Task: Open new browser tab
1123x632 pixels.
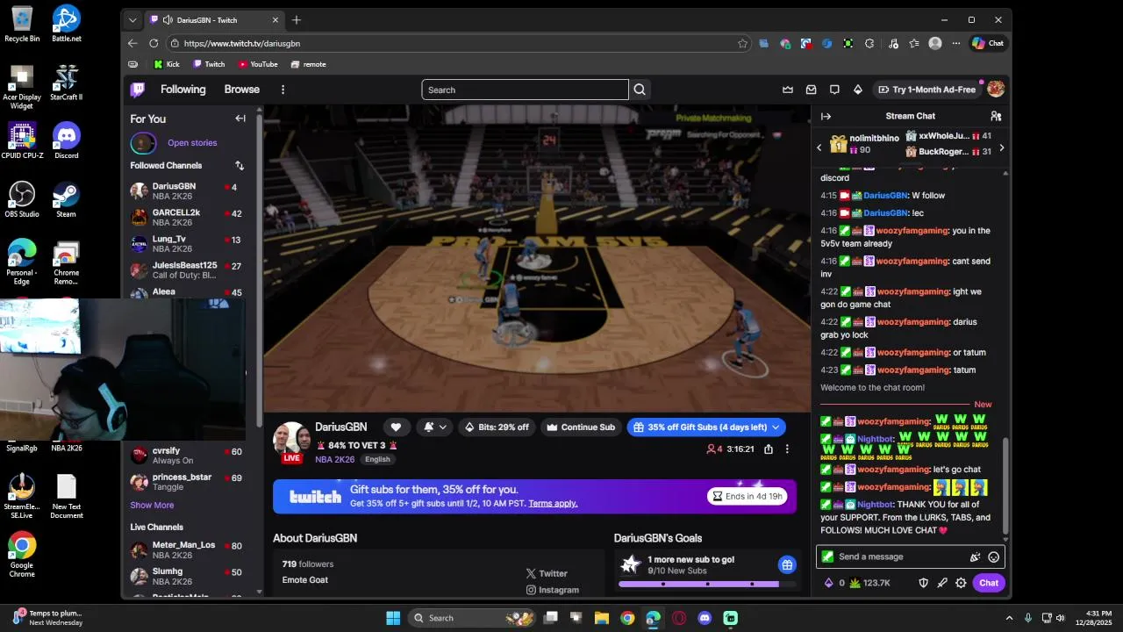Action: point(297,20)
